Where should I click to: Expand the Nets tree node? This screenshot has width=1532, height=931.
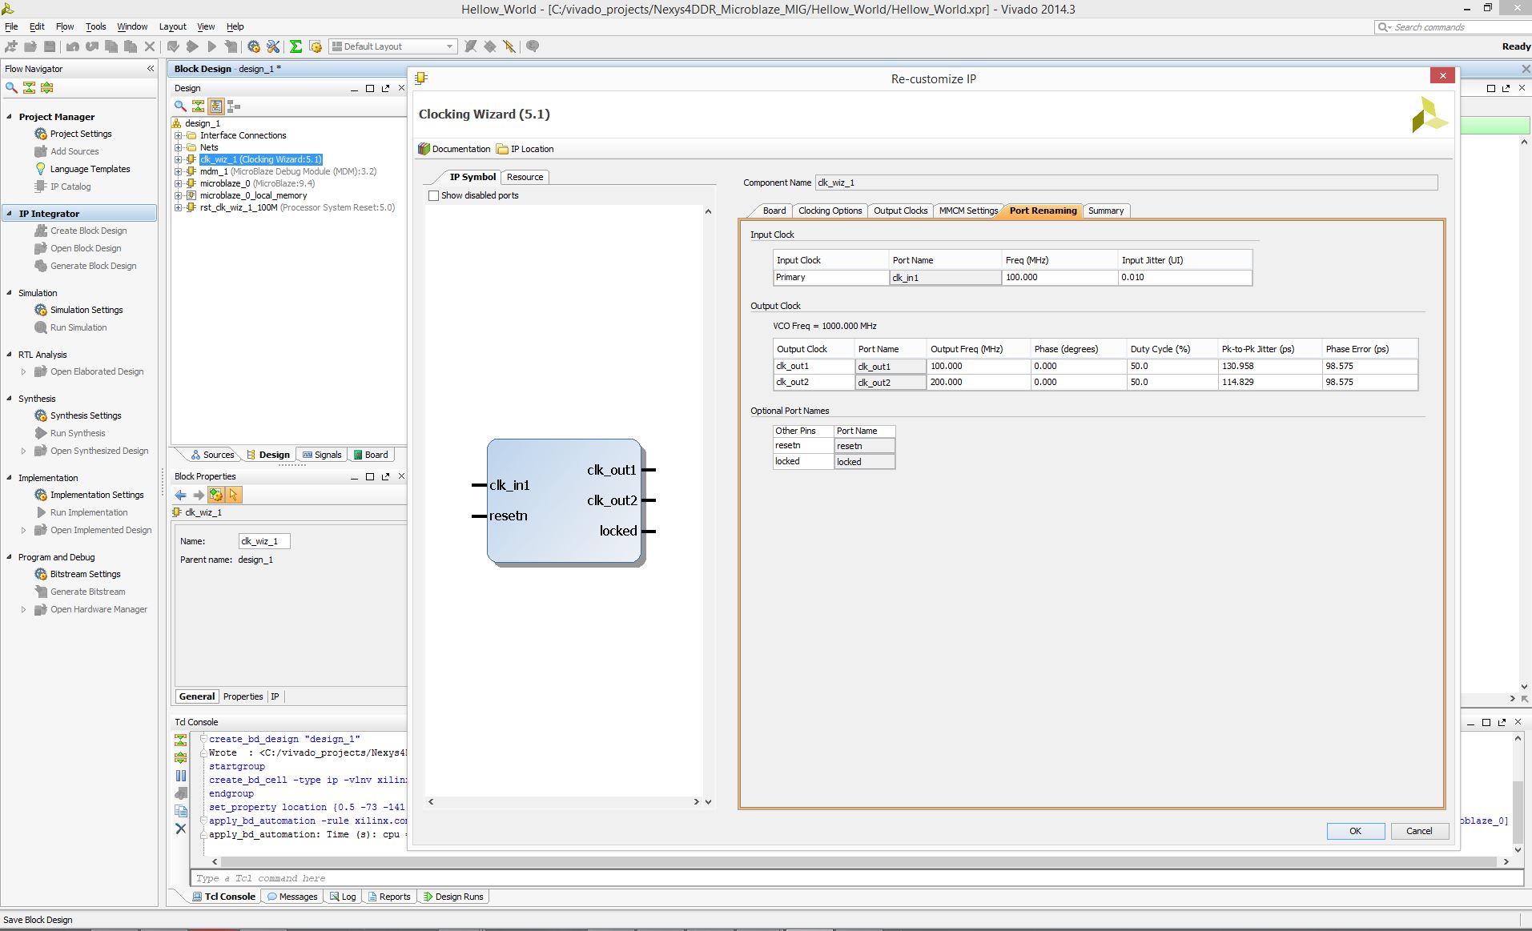point(178,147)
